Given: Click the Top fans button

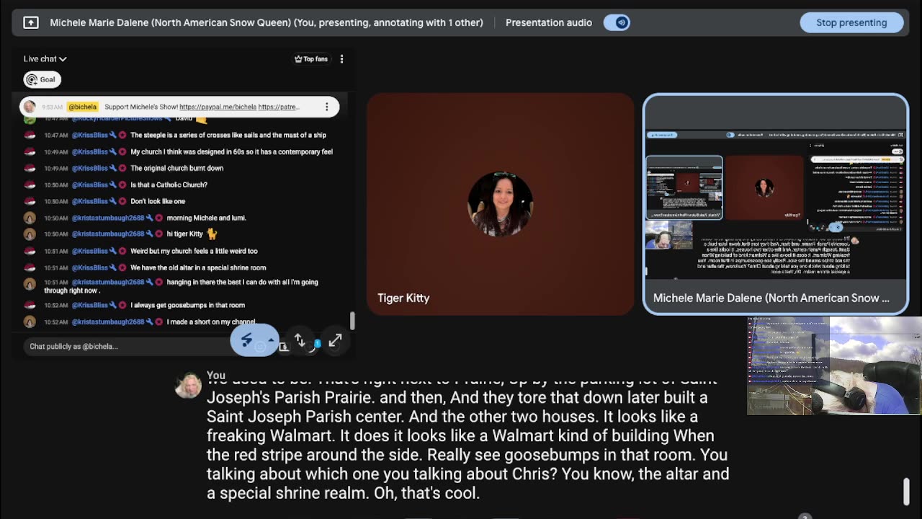Looking at the screenshot, I should tap(311, 59).
